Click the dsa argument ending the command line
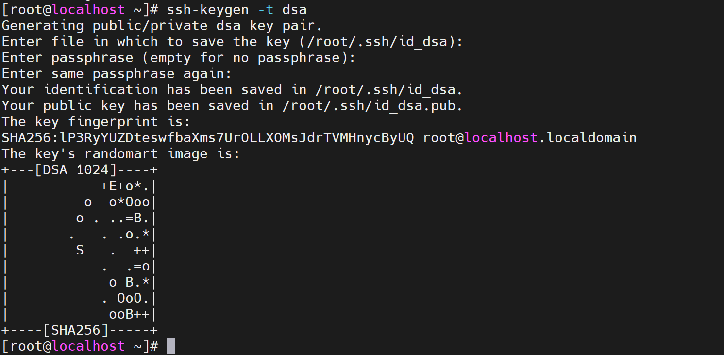The image size is (724, 355). pos(294,10)
